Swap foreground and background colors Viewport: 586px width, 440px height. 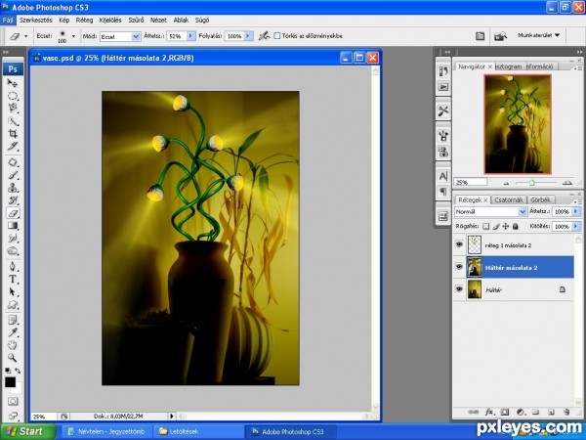[18, 371]
